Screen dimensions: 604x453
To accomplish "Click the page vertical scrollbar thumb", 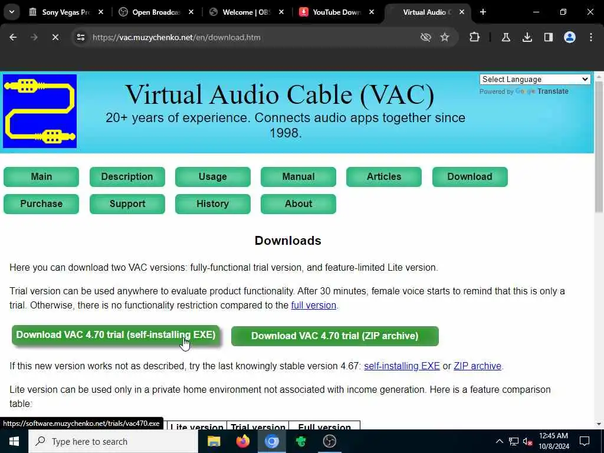I will pos(599,146).
